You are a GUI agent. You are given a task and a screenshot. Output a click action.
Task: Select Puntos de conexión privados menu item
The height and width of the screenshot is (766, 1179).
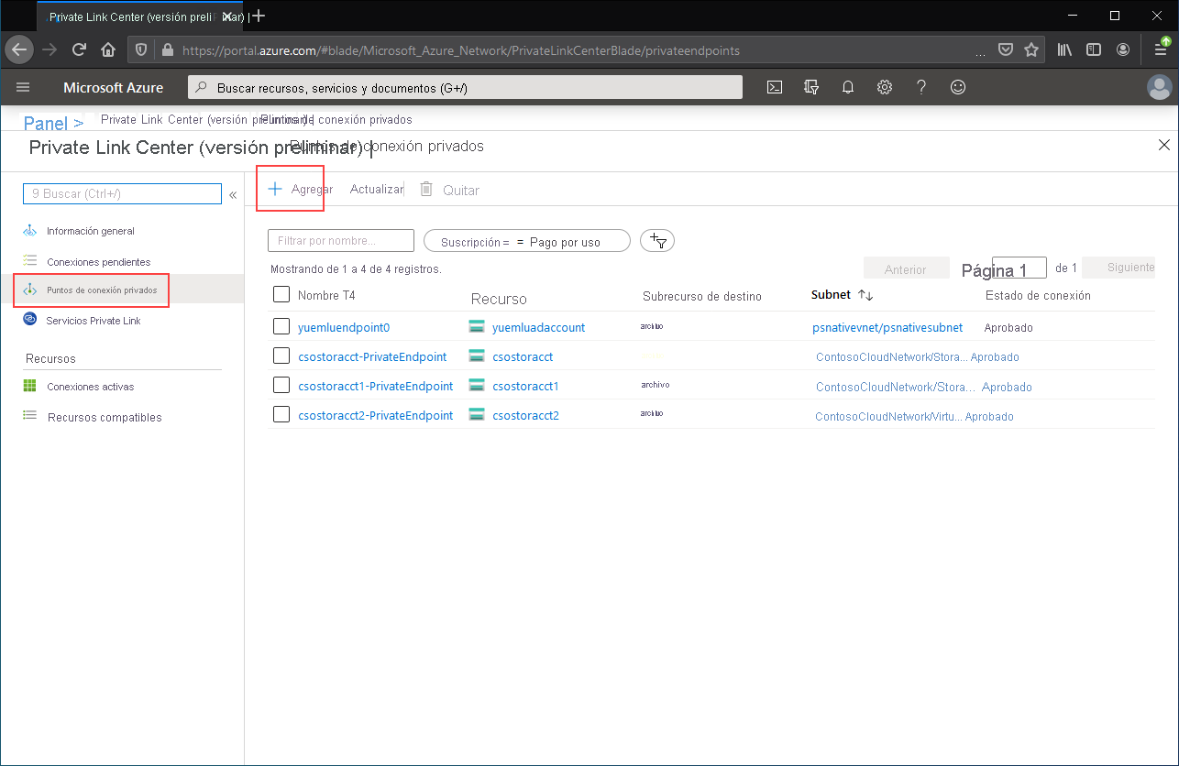click(x=102, y=290)
